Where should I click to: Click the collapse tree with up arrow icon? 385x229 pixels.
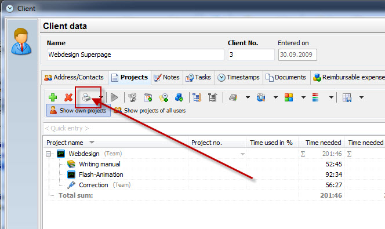(x=213, y=97)
